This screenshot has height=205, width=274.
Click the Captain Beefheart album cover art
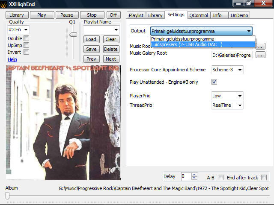click(63, 123)
